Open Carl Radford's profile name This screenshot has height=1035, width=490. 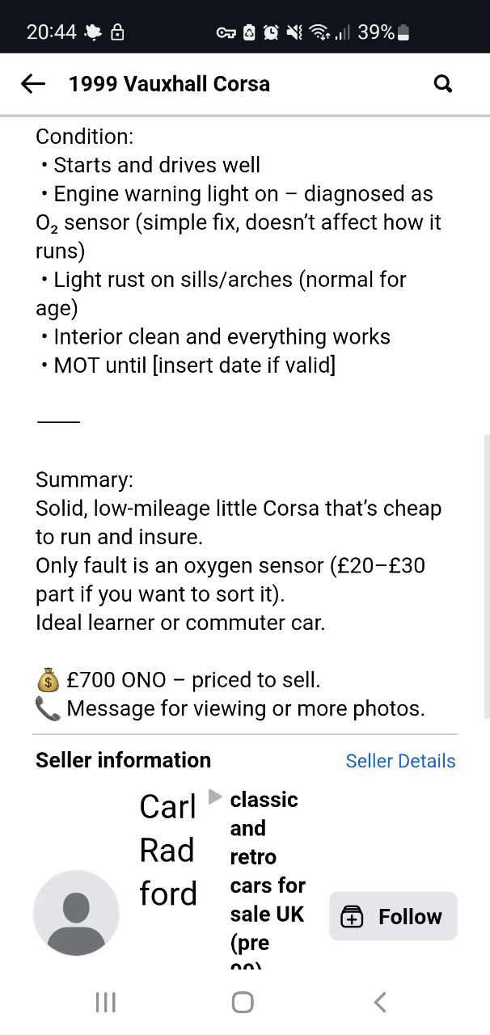[168, 850]
